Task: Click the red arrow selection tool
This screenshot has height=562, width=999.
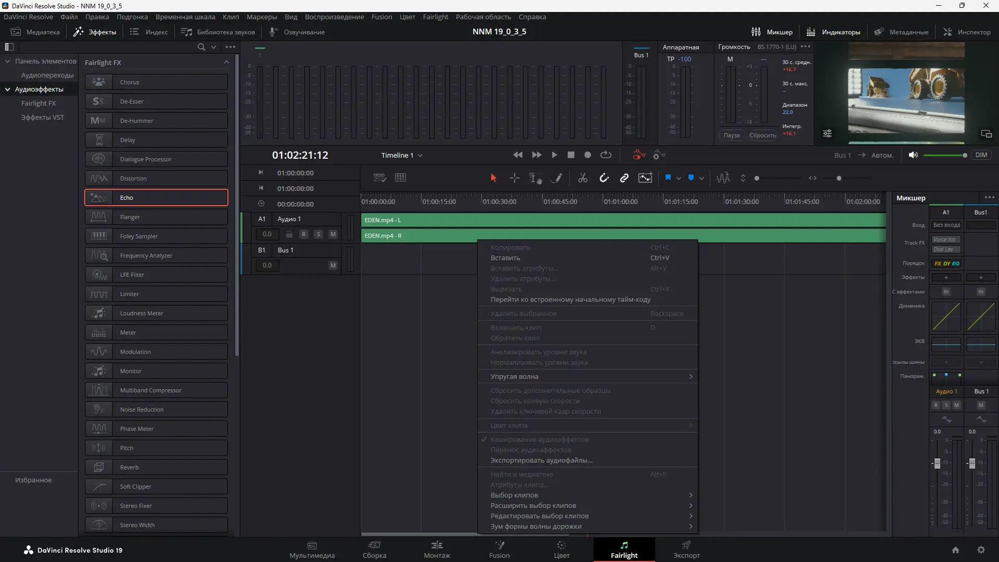Action: pos(493,178)
